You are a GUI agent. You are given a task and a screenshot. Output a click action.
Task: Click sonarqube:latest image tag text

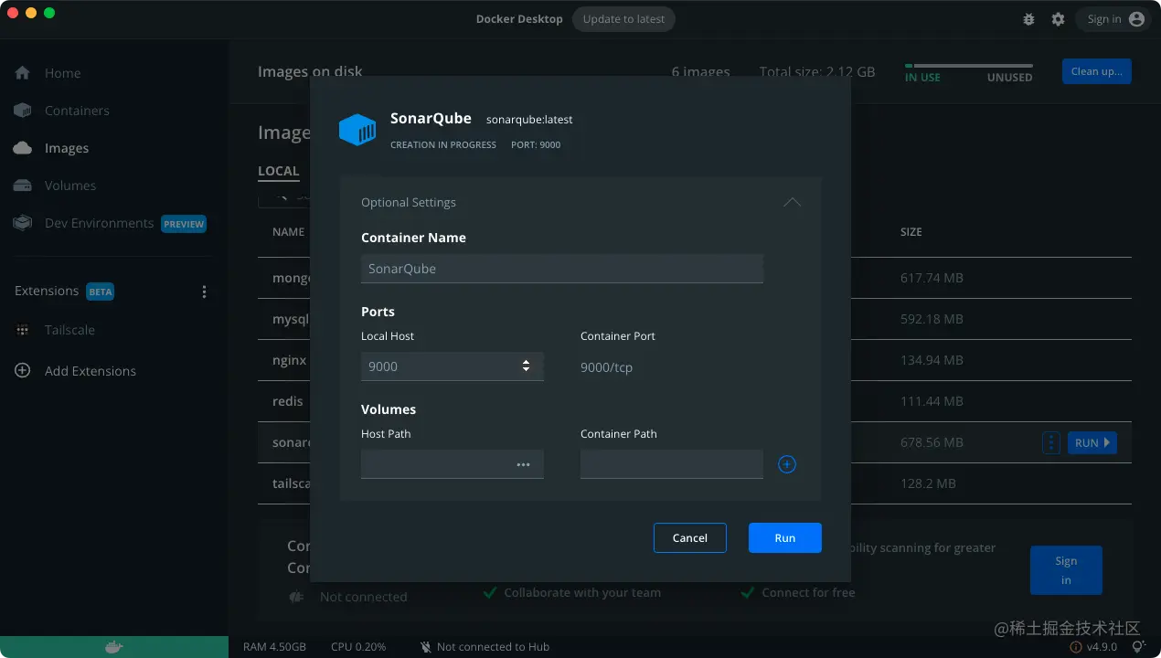click(529, 120)
